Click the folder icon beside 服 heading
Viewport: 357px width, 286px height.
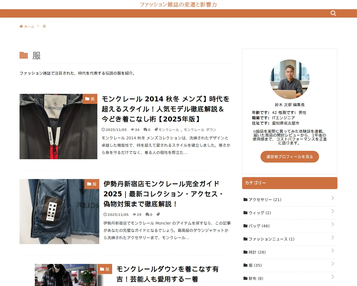tap(24, 55)
